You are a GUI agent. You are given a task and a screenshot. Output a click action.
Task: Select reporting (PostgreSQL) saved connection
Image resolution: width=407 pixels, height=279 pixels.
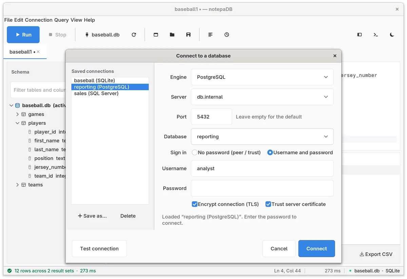coord(110,87)
